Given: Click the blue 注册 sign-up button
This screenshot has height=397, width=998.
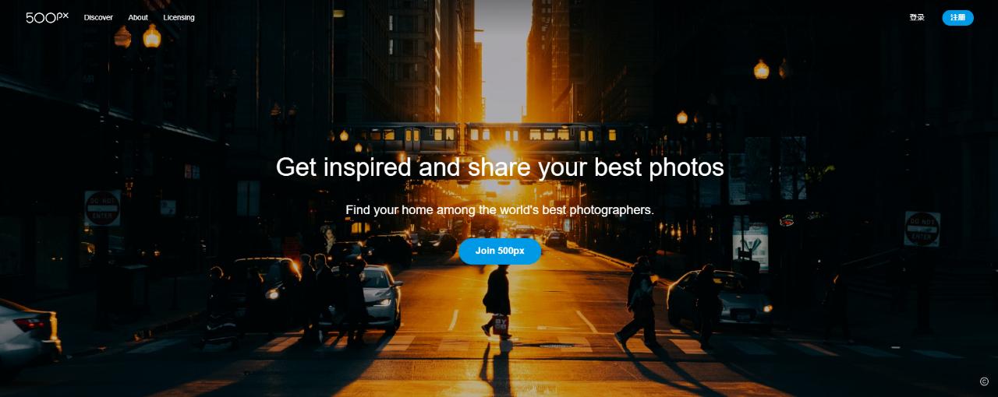Looking at the screenshot, I should [x=957, y=17].
